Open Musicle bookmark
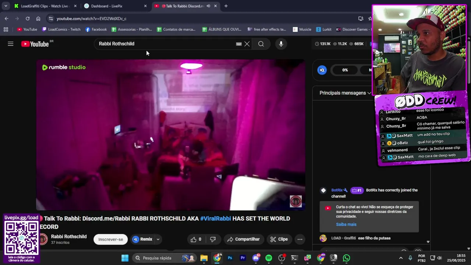 (302, 29)
